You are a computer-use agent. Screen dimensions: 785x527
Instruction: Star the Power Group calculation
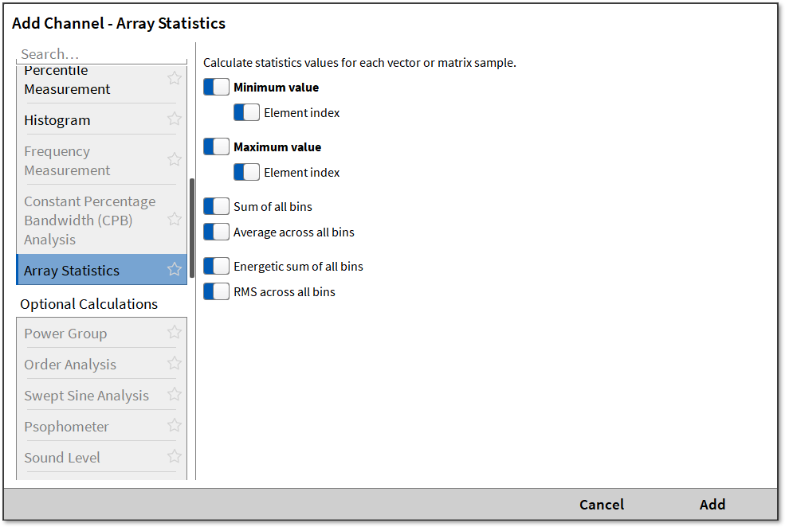175,333
